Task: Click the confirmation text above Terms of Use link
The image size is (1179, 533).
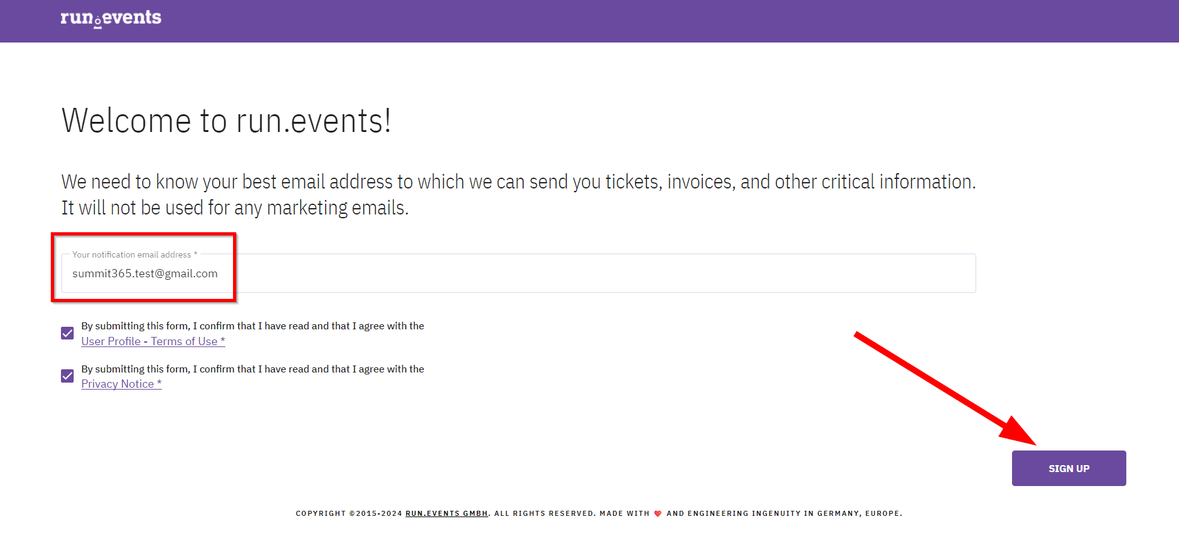Action: point(253,326)
